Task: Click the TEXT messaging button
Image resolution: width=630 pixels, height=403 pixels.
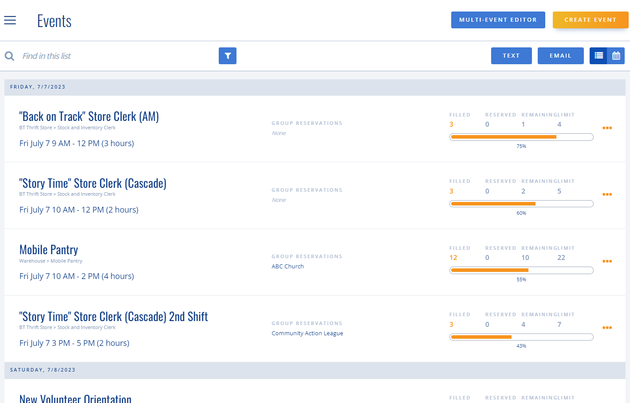Action: tap(511, 56)
